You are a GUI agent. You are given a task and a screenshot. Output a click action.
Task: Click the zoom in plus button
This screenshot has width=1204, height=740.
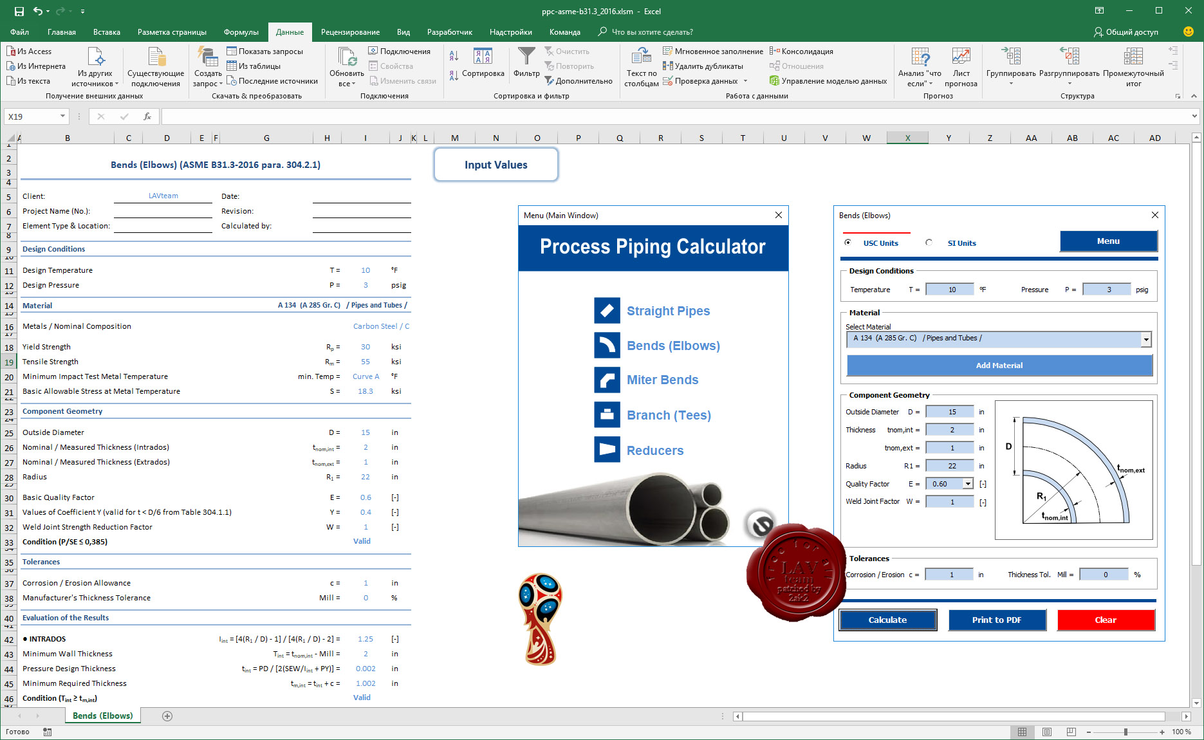point(1162,732)
